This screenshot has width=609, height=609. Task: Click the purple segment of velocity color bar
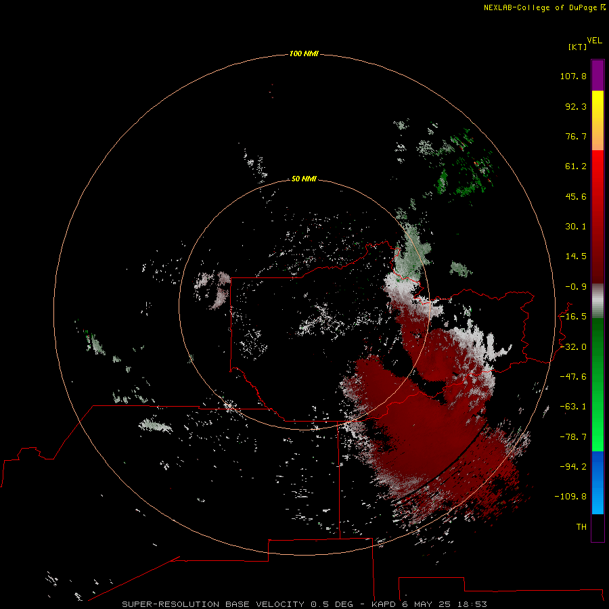click(597, 75)
